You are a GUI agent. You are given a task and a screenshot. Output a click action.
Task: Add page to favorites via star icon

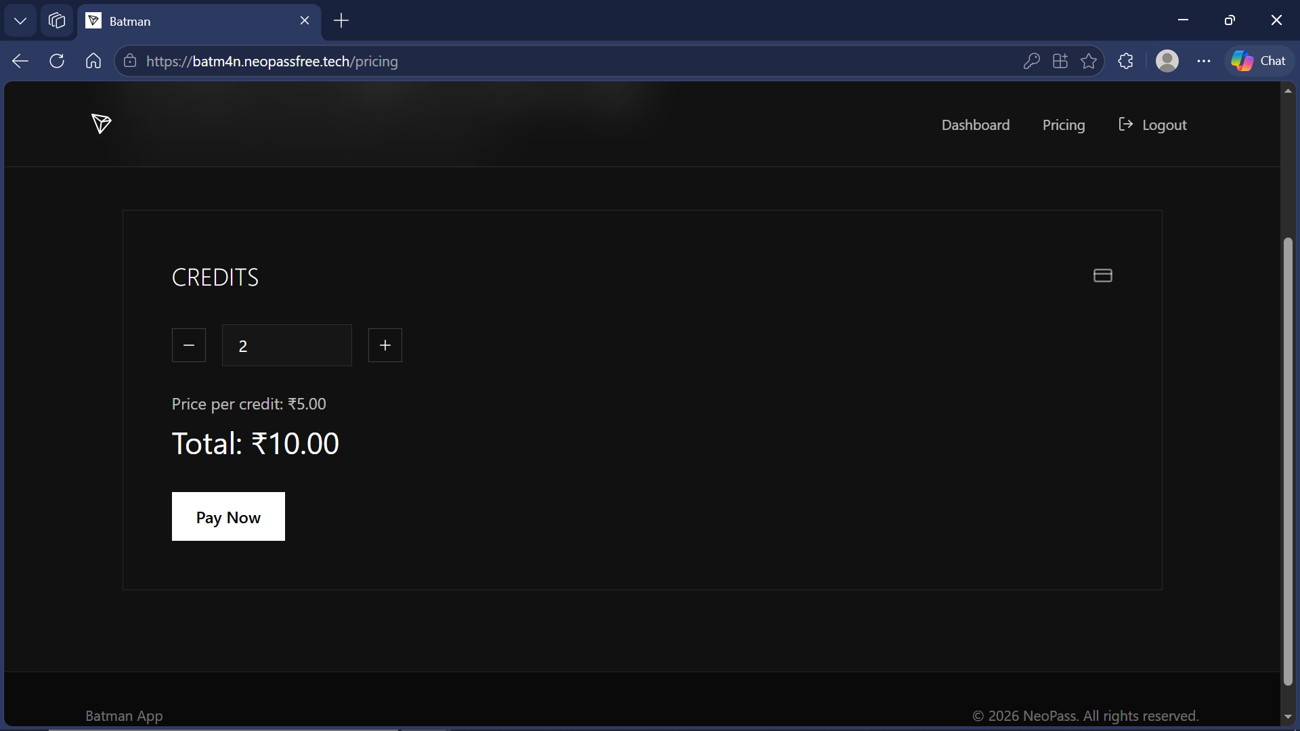tap(1089, 61)
